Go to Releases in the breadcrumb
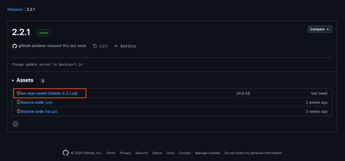The width and height of the screenshot is (345, 161). click(15, 9)
